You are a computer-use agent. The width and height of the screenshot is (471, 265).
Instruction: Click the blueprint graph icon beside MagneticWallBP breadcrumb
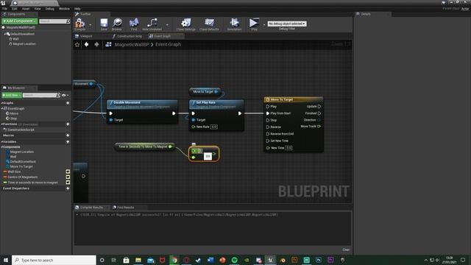pos(108,44)
